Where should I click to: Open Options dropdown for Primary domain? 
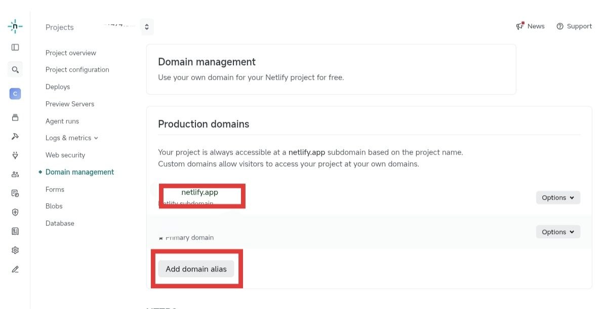click(x=558, y=232)
